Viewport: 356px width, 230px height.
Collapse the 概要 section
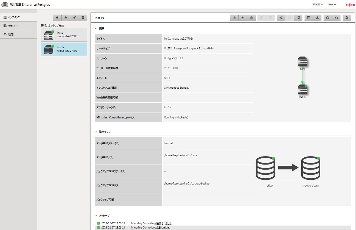[x=96, y=28]
